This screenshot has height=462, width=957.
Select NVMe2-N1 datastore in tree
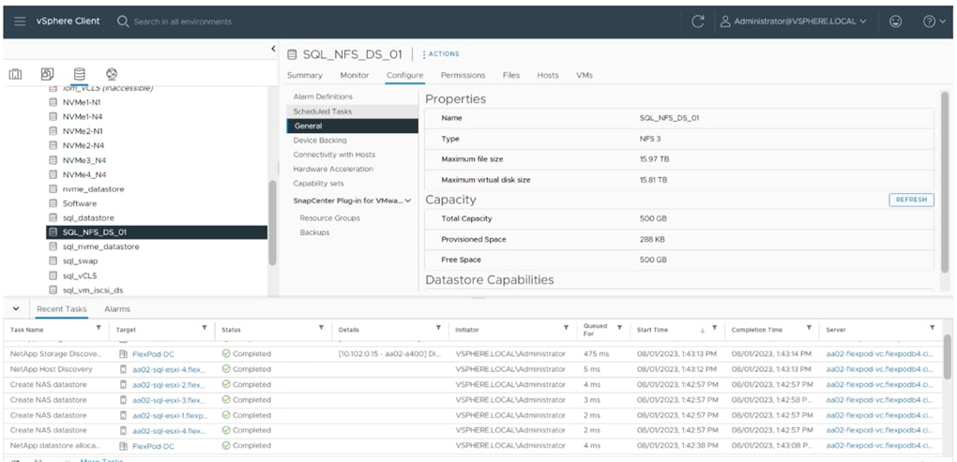point(83,131)
